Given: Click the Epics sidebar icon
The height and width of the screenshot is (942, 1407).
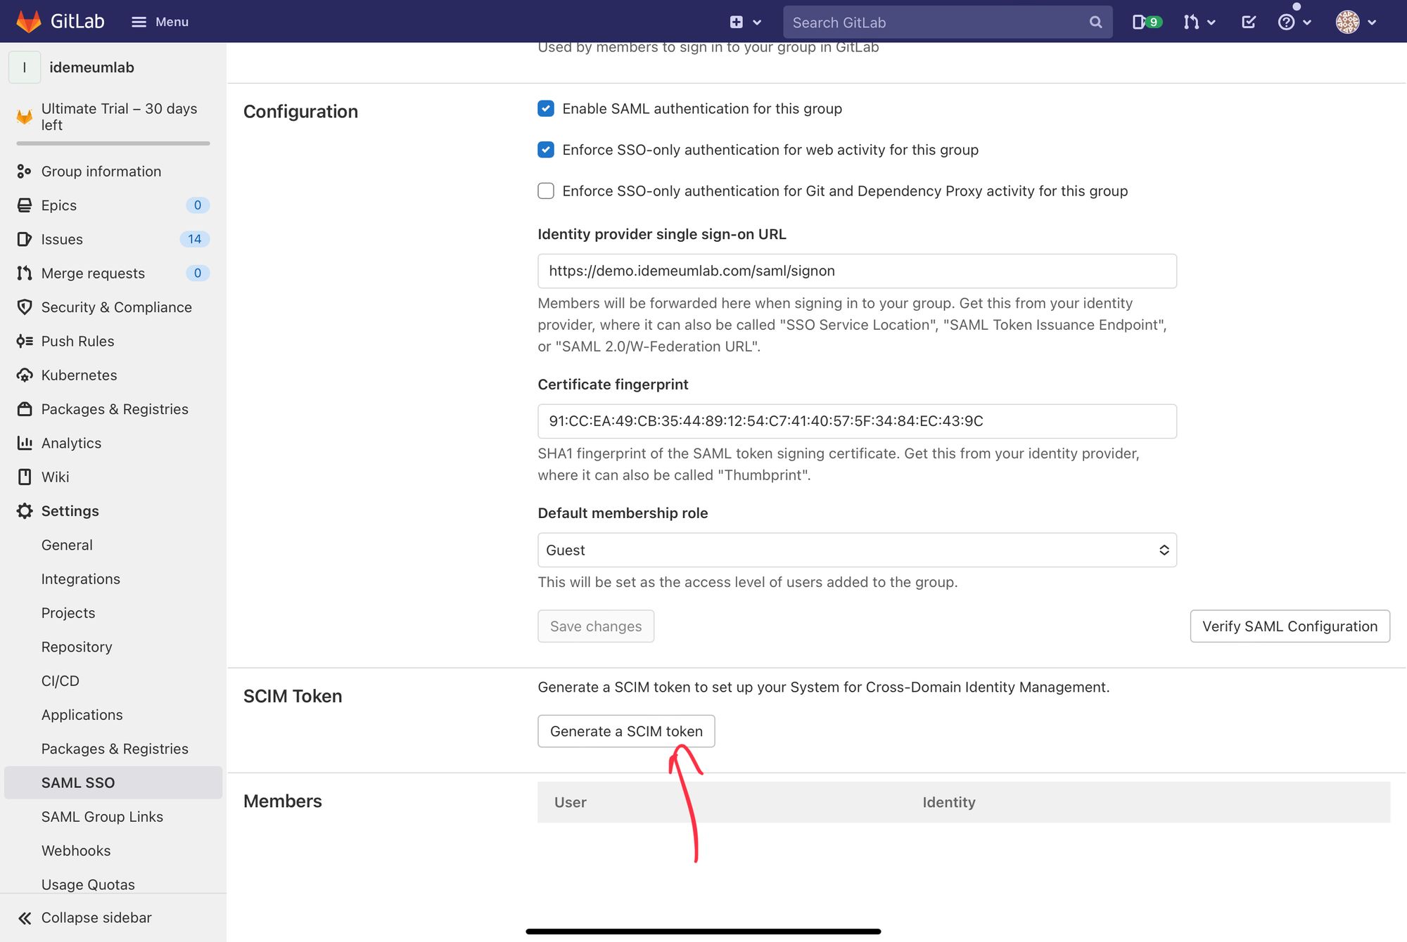Looking at the screenshot, I should pyautogui.click(x=24, y=205).
